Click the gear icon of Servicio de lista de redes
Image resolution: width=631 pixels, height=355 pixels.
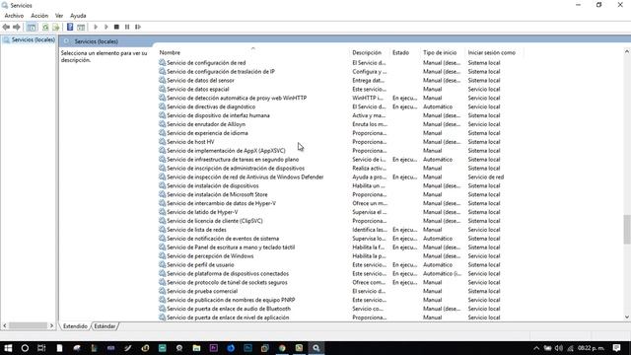click(162, 230)
